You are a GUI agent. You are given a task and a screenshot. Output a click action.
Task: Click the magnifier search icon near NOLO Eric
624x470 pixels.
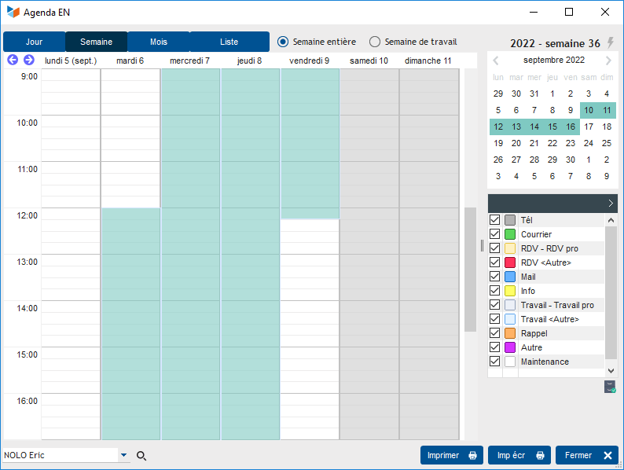click(x=141, y=455)
